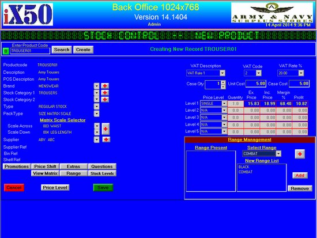This screenshot has width=317, height=238.
Task: Click the Level 1 Margin cell 68.40
Action: tap(284, 104)
